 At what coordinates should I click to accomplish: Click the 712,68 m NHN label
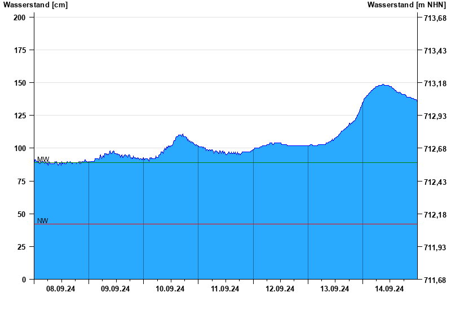tap(435, 149)
